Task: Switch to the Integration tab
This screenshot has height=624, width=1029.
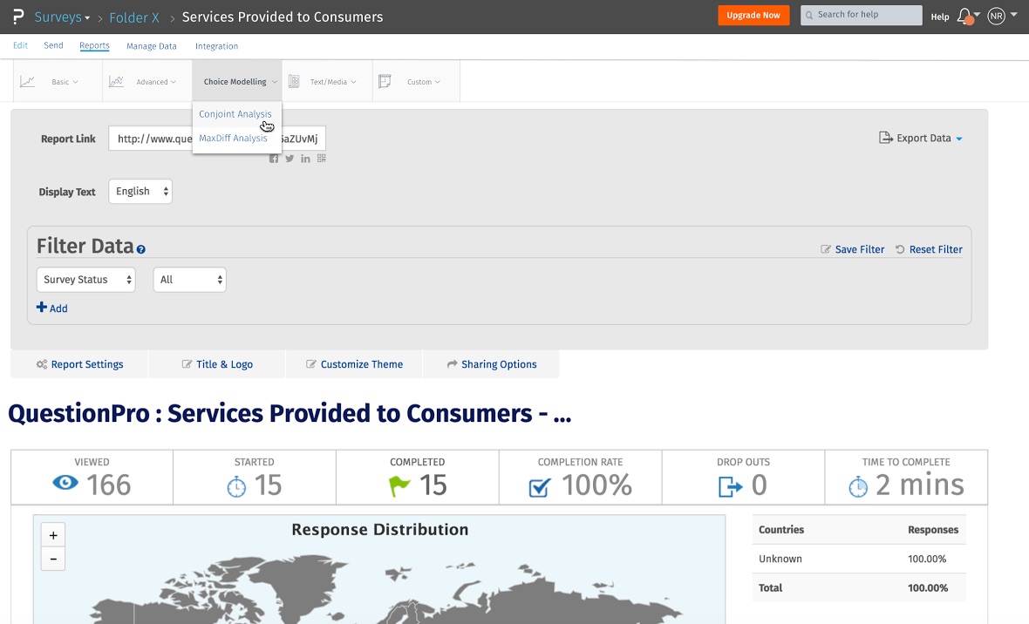Action: (x=216, y=46)
